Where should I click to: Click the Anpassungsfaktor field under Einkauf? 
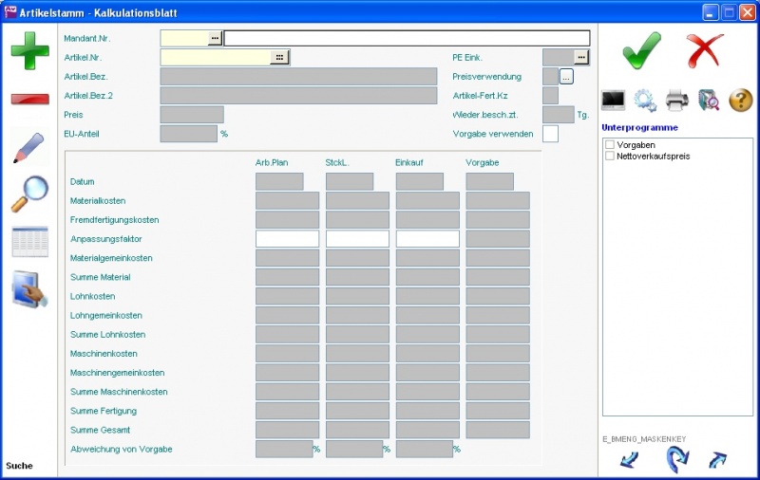427,239
